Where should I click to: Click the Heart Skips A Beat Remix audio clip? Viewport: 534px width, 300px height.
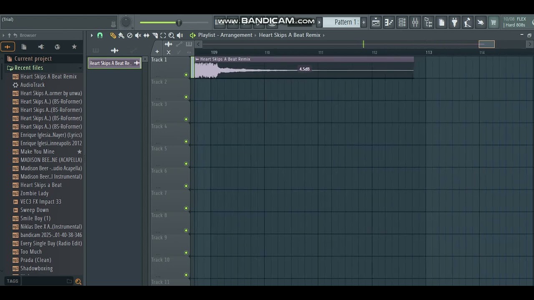point(304,67)
